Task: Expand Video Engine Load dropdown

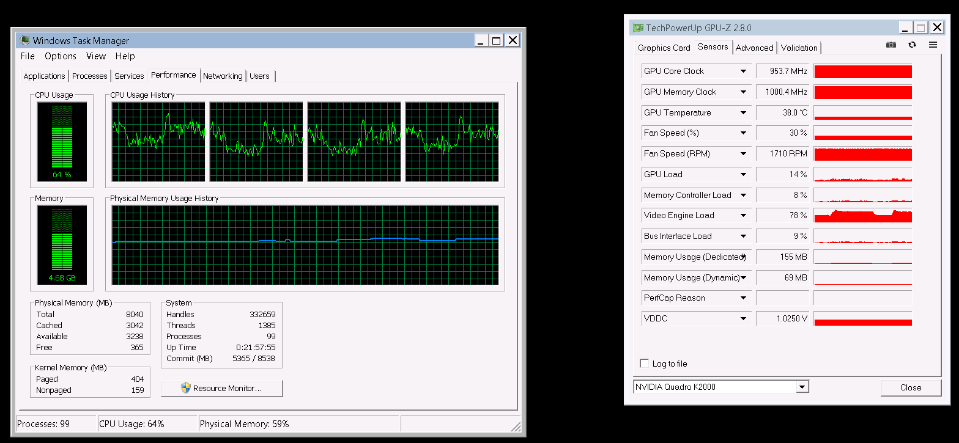Action: [x=743, y=216]
